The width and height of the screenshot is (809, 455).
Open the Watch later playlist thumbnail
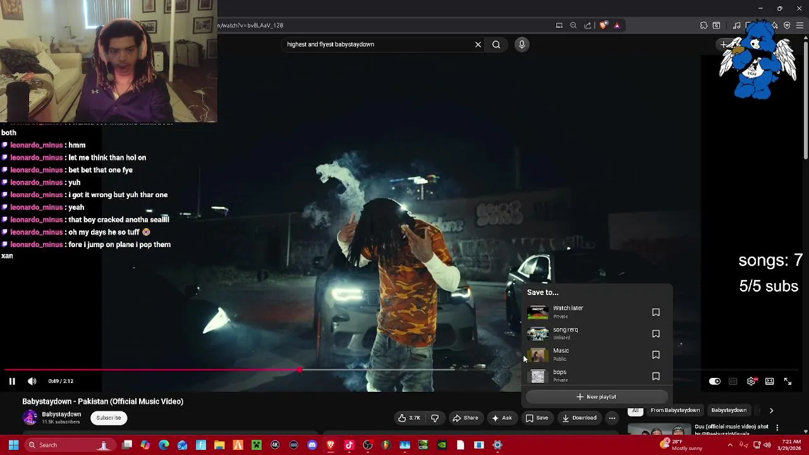click(537, 312)
